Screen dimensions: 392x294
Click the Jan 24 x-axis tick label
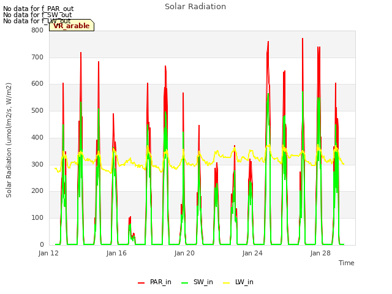pyautogui.click(x=252, y=253)
